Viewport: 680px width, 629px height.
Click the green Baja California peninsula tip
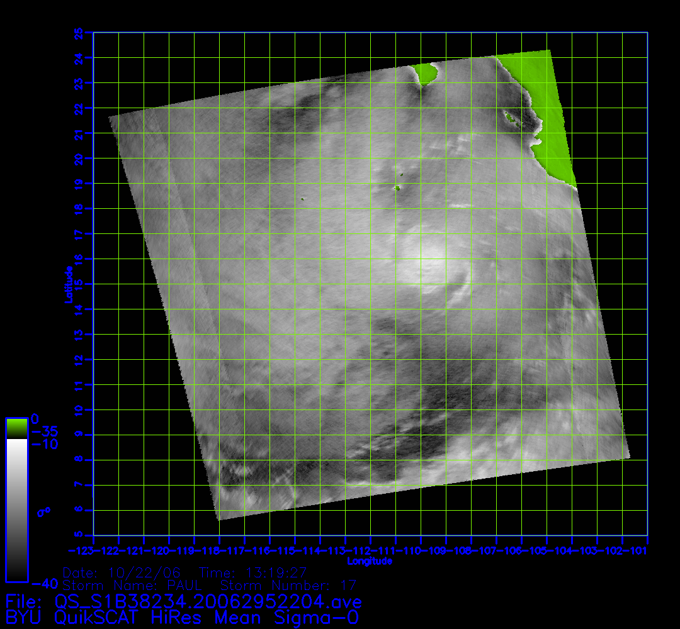click(426, 73)
